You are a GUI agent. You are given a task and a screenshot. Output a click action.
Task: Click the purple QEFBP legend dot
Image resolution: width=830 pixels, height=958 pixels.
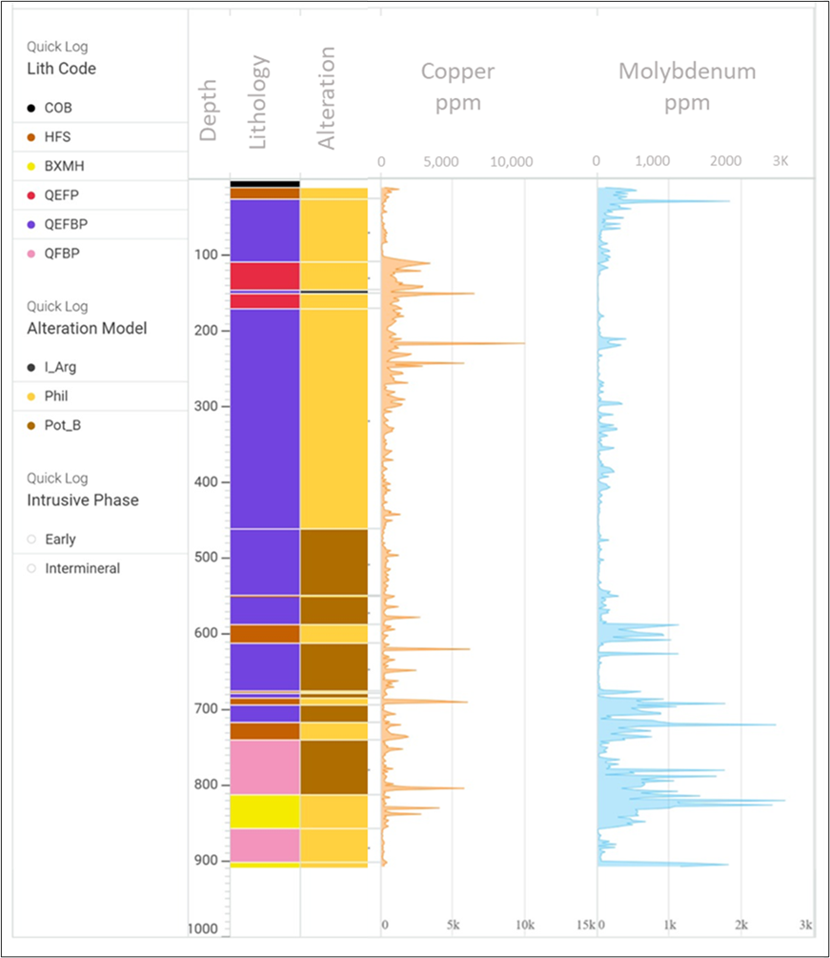(32, 224)
